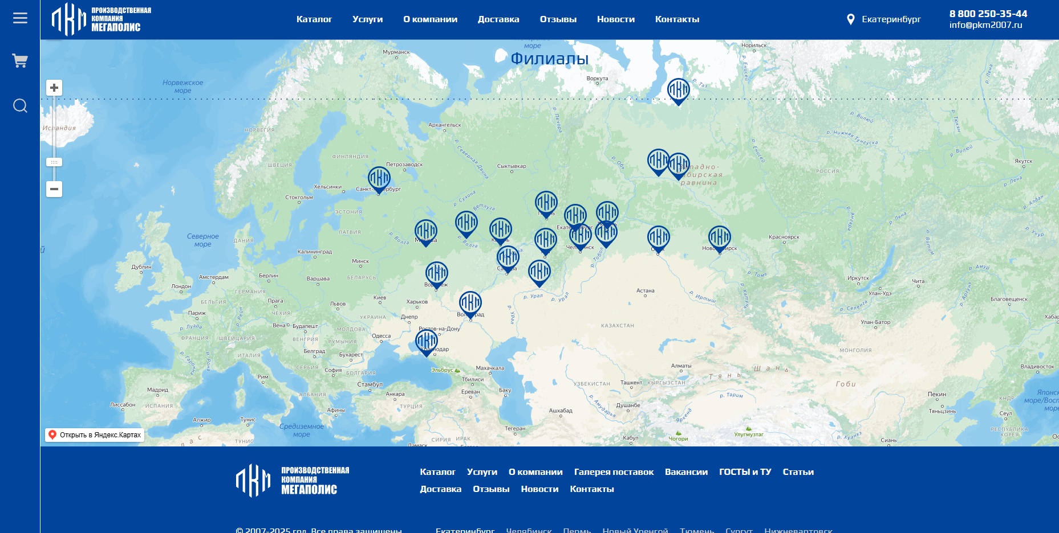1059x533 pixels.
Task: Select the Volgograd branch map marker
Action: click(x=470, y=305)
